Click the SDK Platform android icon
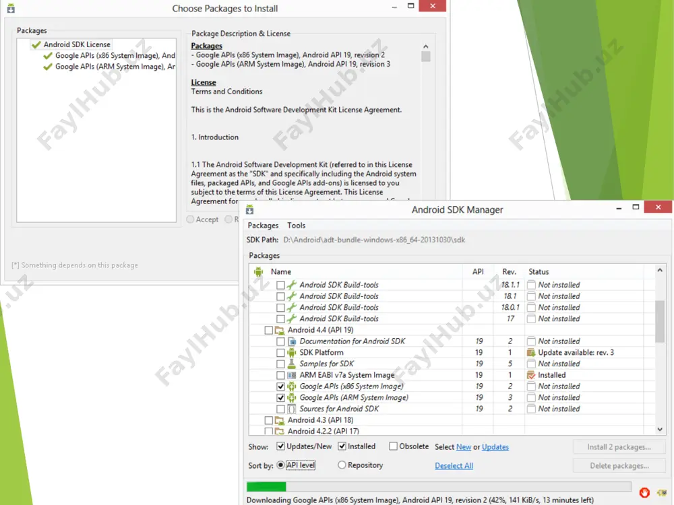Image resolution: width=674 pixels, height=505 pixels. tap(291, 352)
